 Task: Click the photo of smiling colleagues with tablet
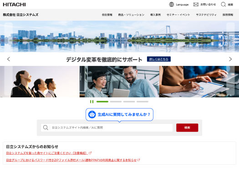(x=119, y=81)
